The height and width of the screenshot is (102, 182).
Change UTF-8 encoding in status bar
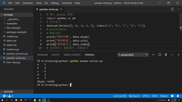click(146, 96)
